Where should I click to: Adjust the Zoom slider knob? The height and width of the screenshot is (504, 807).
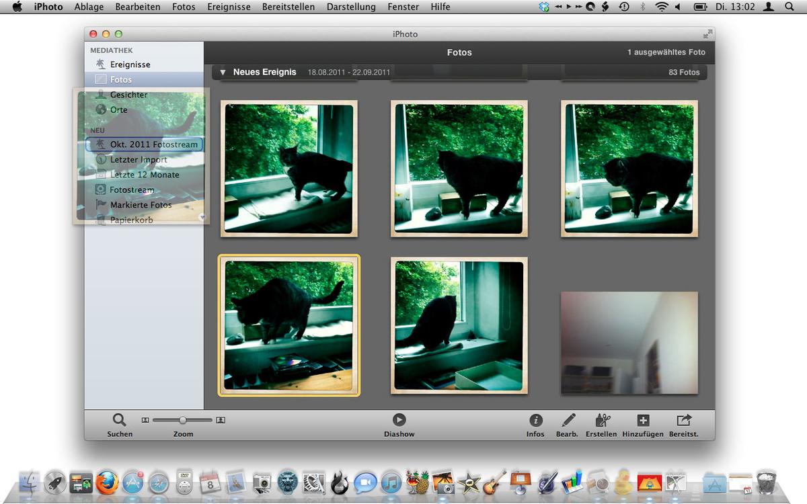pyautogui.click(x=182, y=420)
